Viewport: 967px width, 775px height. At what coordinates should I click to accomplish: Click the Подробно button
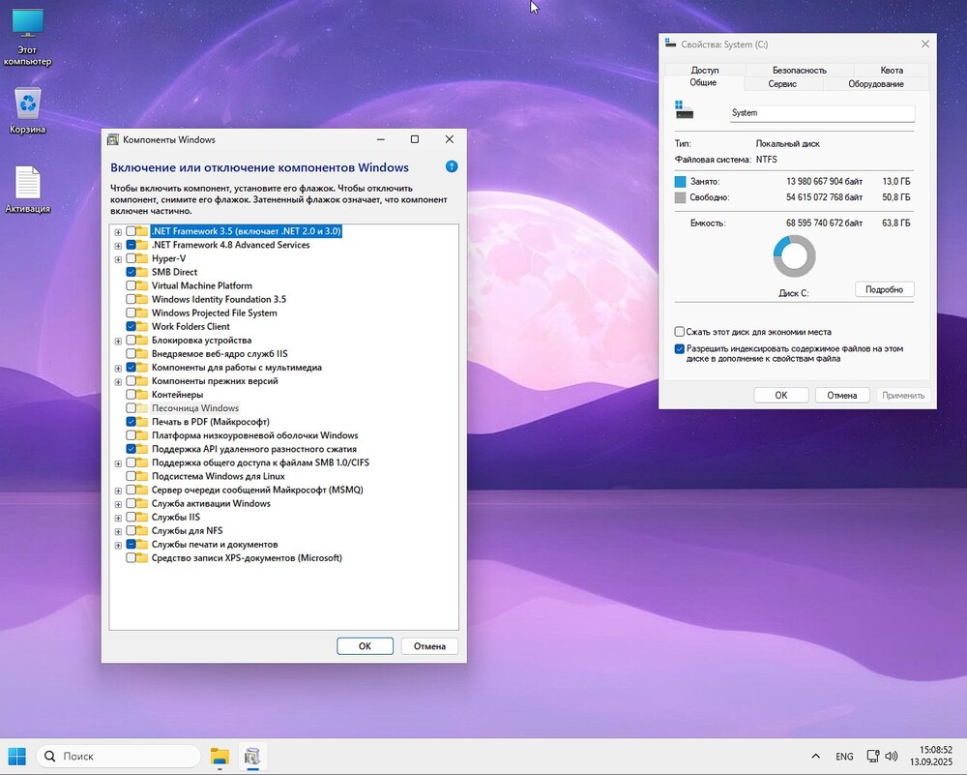[884, 289]
